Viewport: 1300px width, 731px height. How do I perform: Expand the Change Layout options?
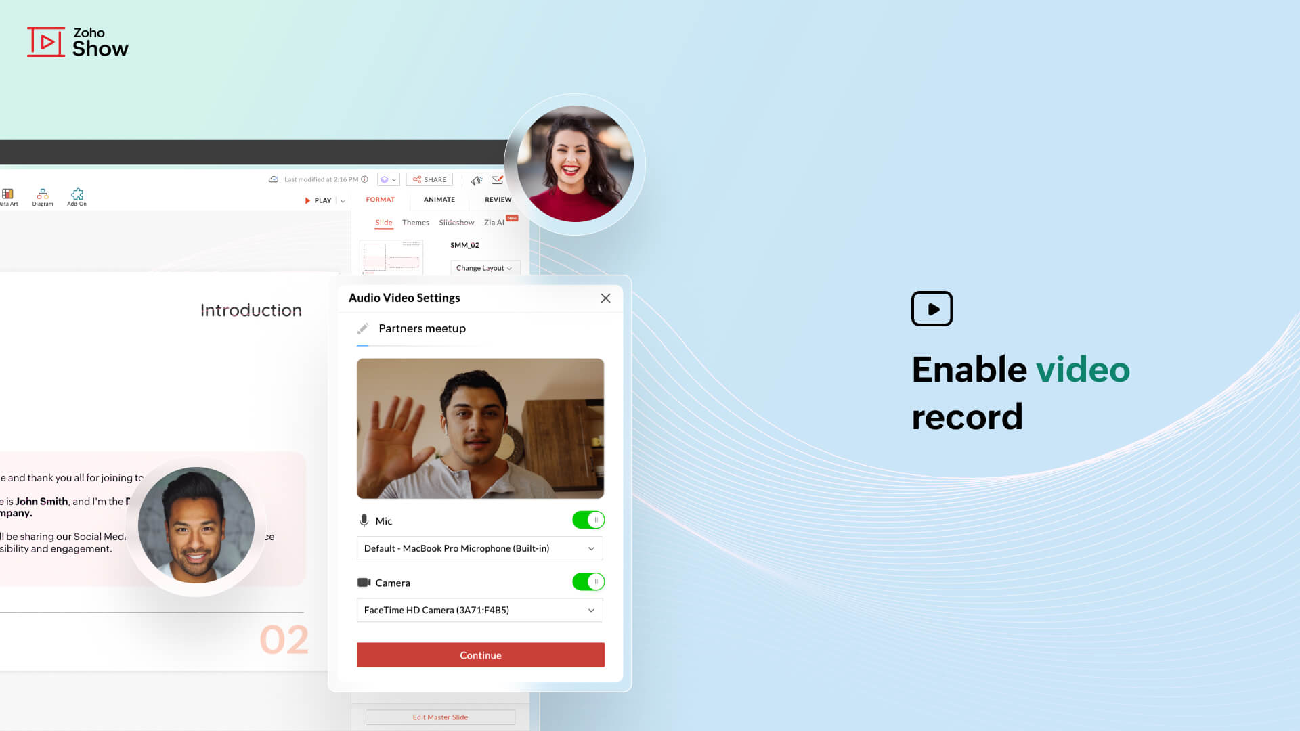[x=483, y=268]
